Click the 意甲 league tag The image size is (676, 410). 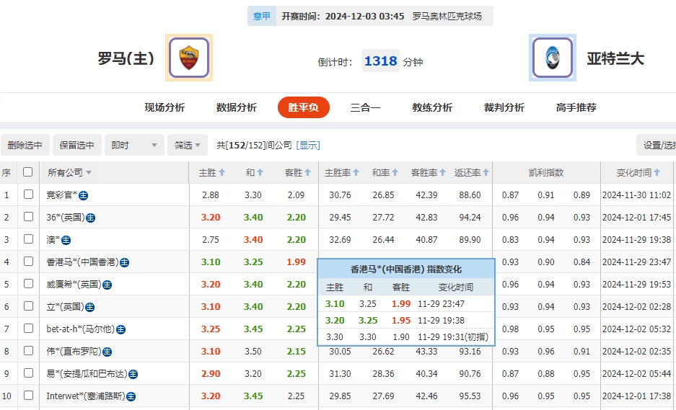pyautogui.click(x=262, y=16)
